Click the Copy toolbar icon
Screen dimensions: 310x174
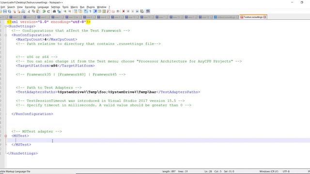(x=33, y=11)
